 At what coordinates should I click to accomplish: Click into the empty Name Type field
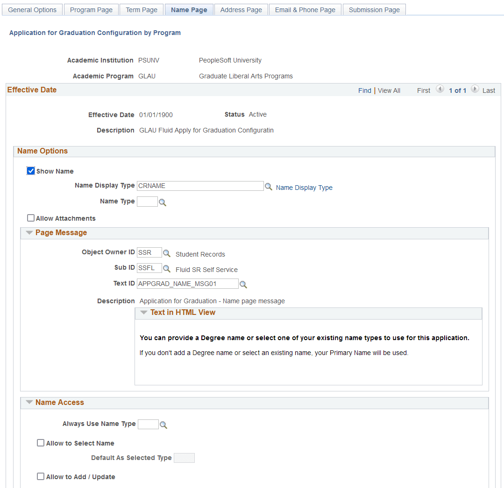tap(147, 201)
